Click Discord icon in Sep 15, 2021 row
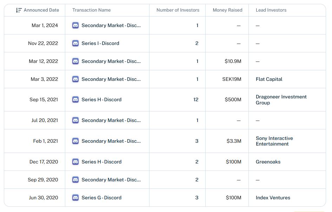Screen dimensions: 332x212 (x=75, y=99)
